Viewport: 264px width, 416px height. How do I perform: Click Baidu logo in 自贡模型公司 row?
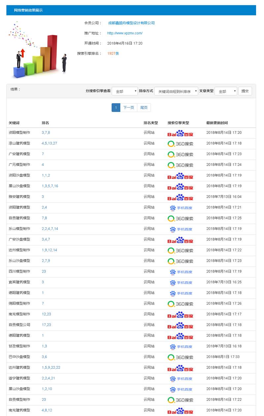pos(180,325)
